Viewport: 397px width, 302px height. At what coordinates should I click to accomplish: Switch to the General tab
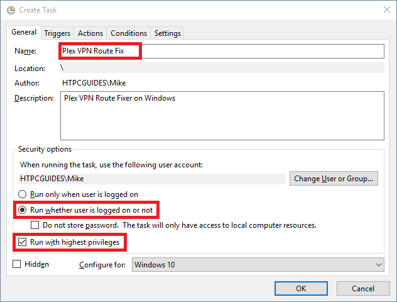[x=24, y=33]
